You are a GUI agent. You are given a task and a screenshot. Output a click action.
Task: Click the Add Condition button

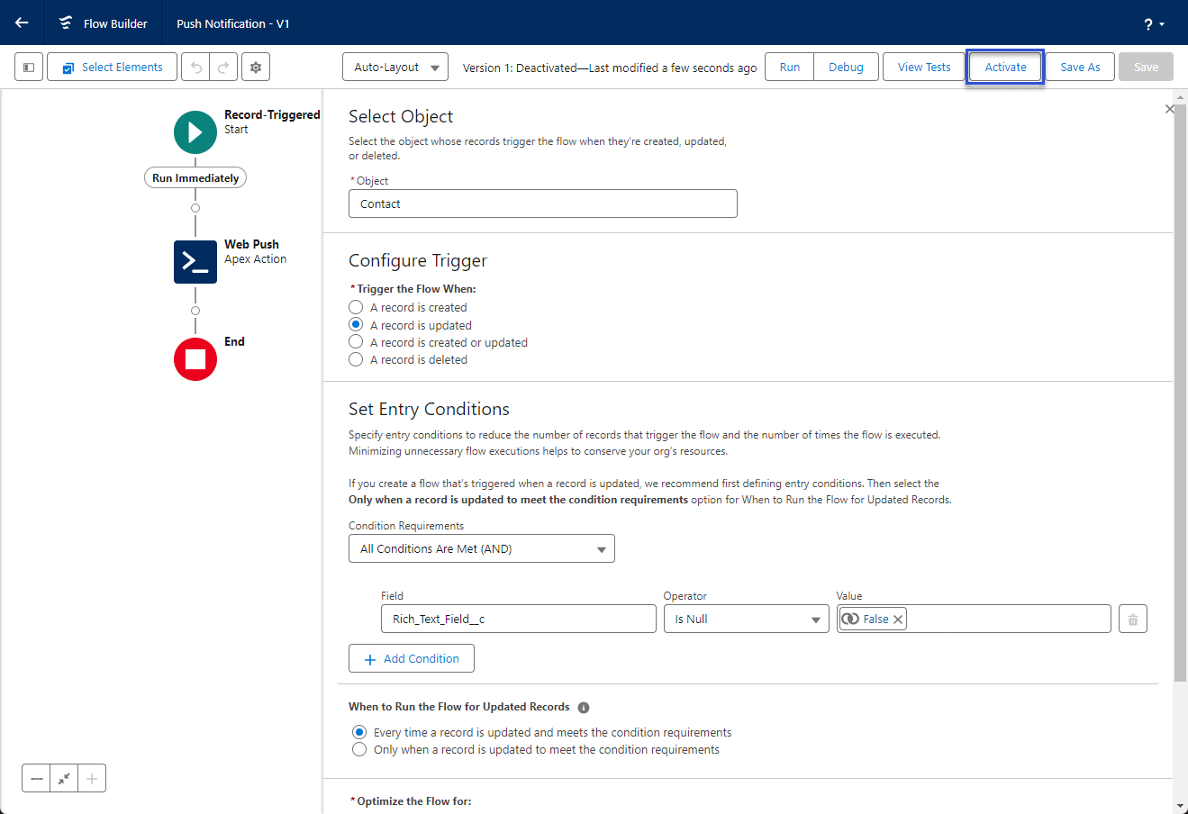(x=412, y=659)
